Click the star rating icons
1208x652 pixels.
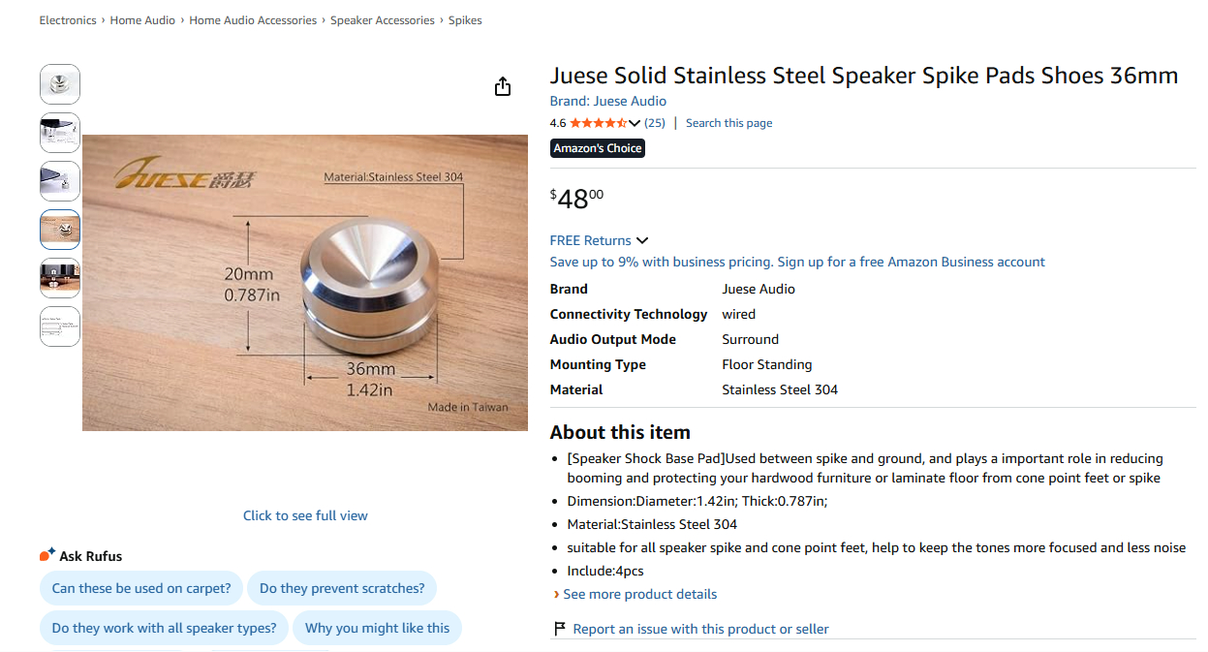click(599, 123)
